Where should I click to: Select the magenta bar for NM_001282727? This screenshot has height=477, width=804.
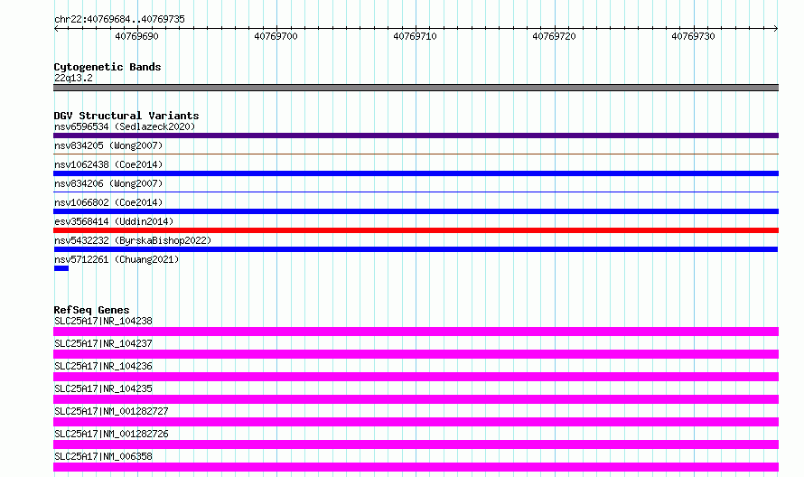click(416, 422)
